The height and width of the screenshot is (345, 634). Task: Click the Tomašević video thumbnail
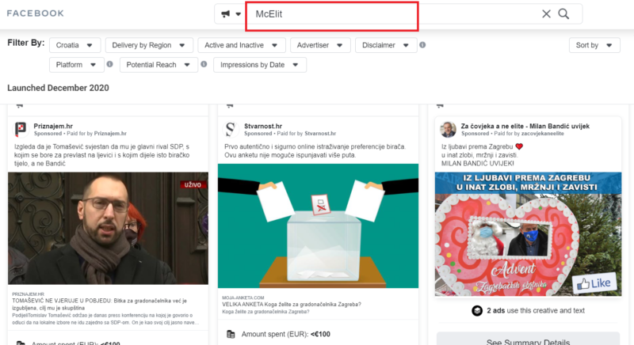click(x=109, y=229)
